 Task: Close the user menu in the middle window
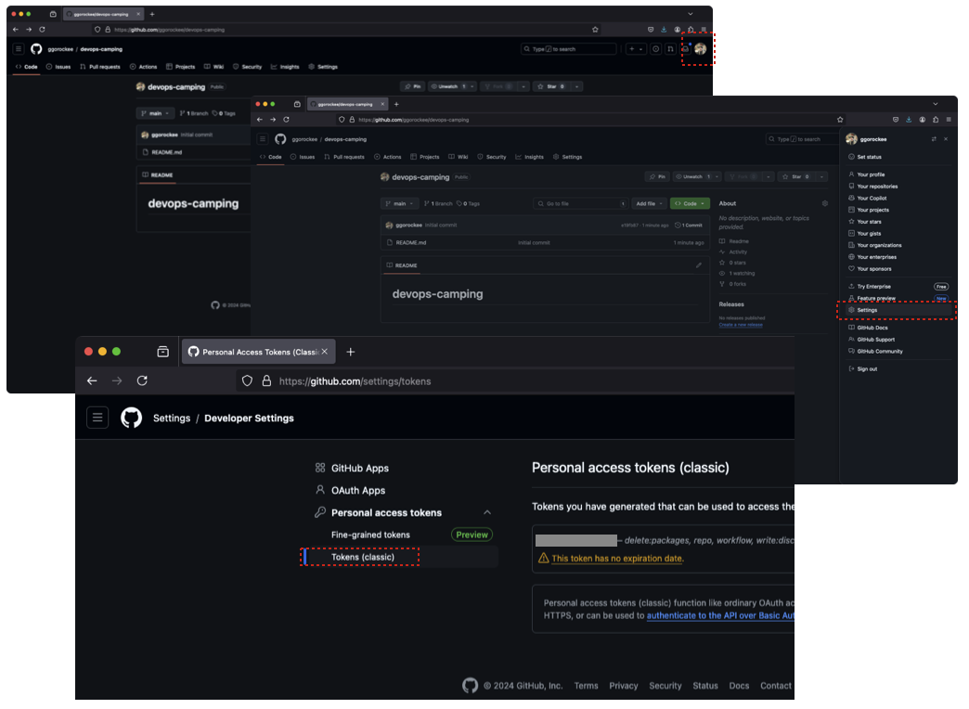[x=946, y=140]
